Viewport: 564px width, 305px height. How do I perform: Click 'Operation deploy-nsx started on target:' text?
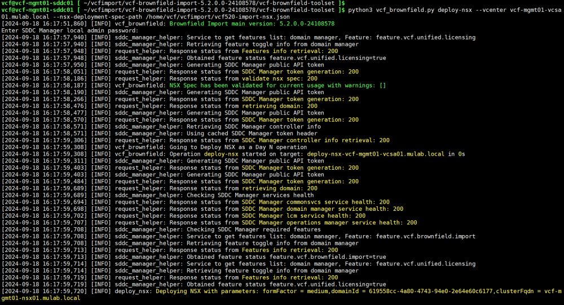(236, 154)
